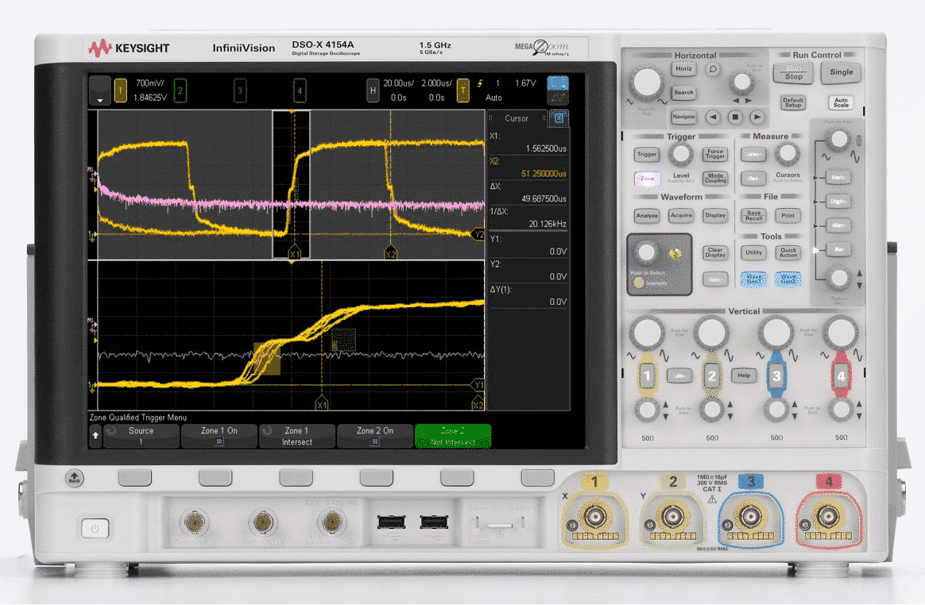Screen dimensions: 925x605
Task: Tap the yellow channel 1 indicator on screen
Action: pos(121,91)
